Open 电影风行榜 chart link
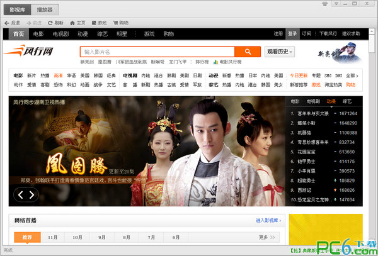This screenshot has width=378, height=256. pyautogui.click(x=227, y=62)
